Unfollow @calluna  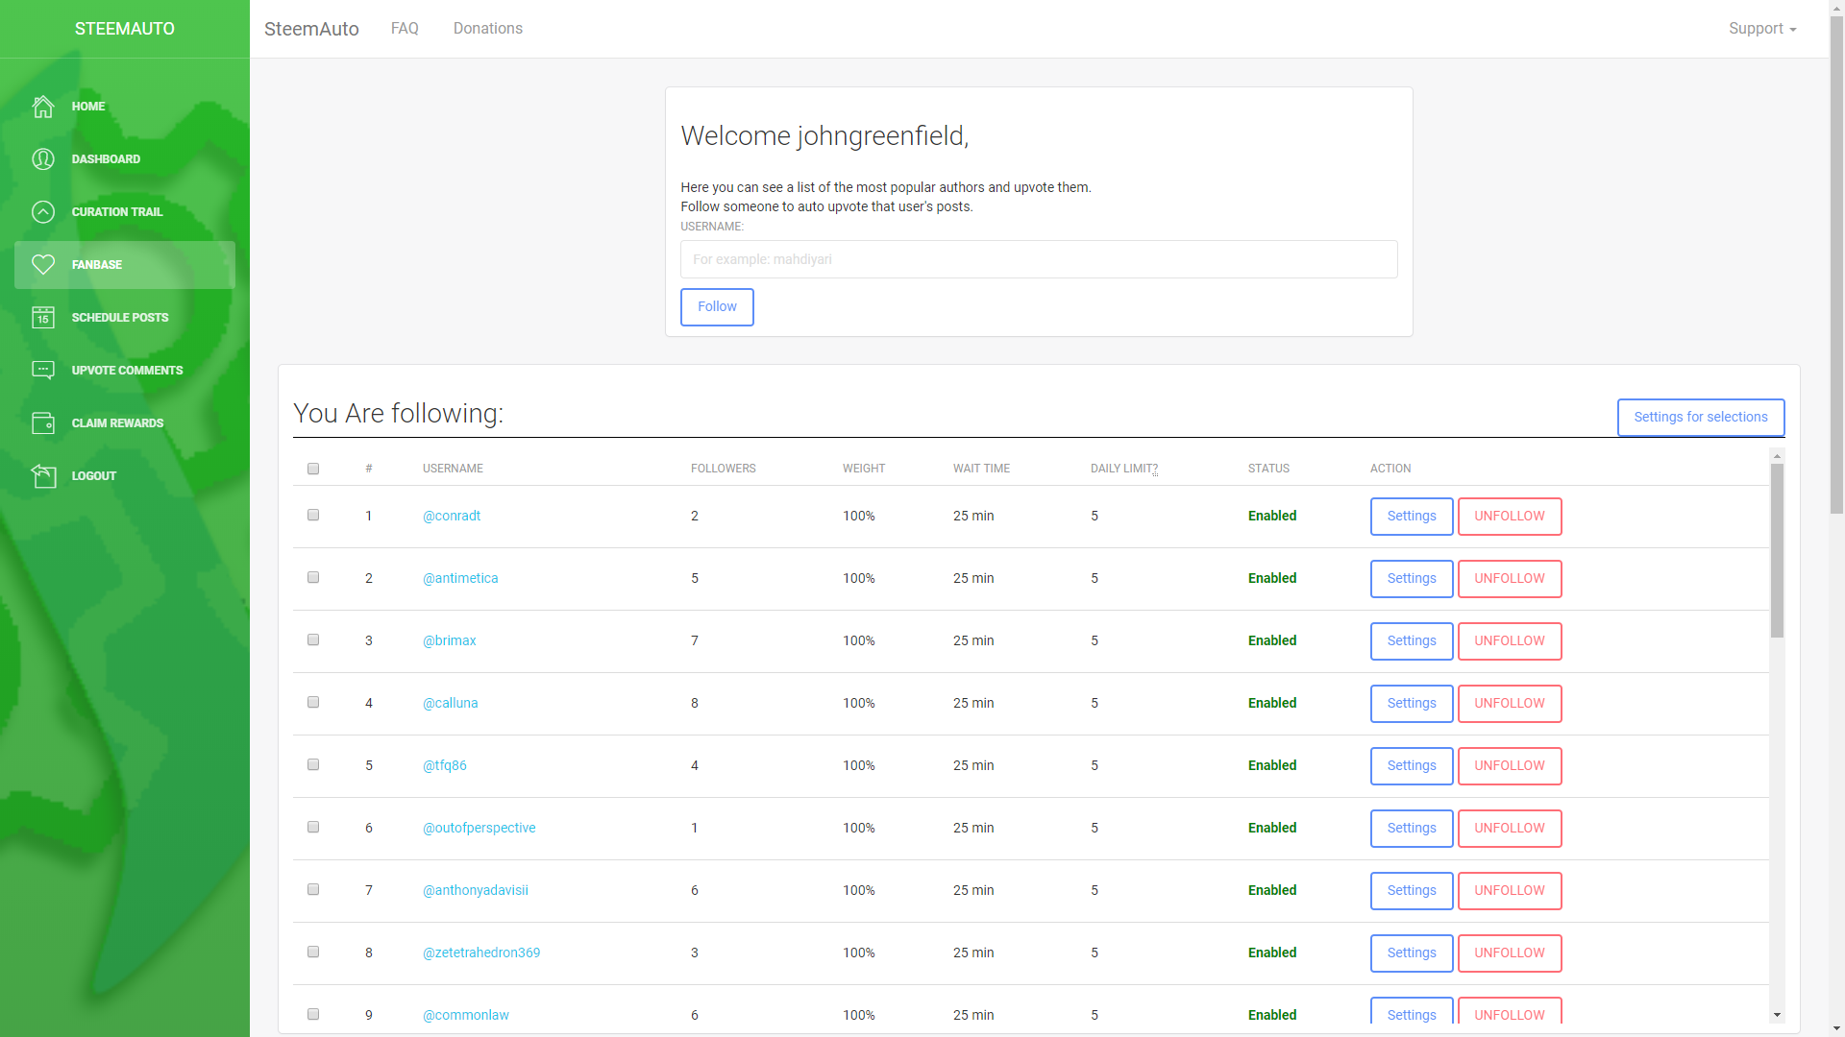tap(1510, 704)
